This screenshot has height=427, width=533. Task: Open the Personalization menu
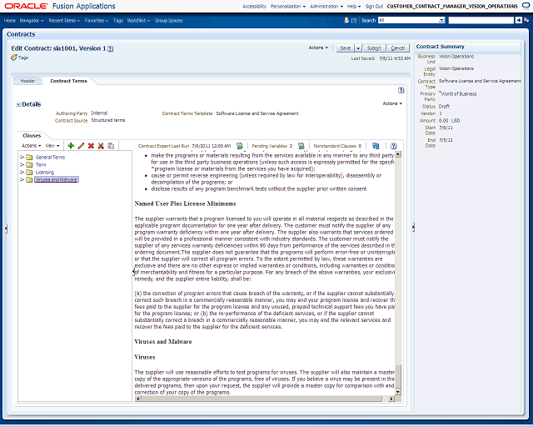pyautogui.click(x=288, y=6)
